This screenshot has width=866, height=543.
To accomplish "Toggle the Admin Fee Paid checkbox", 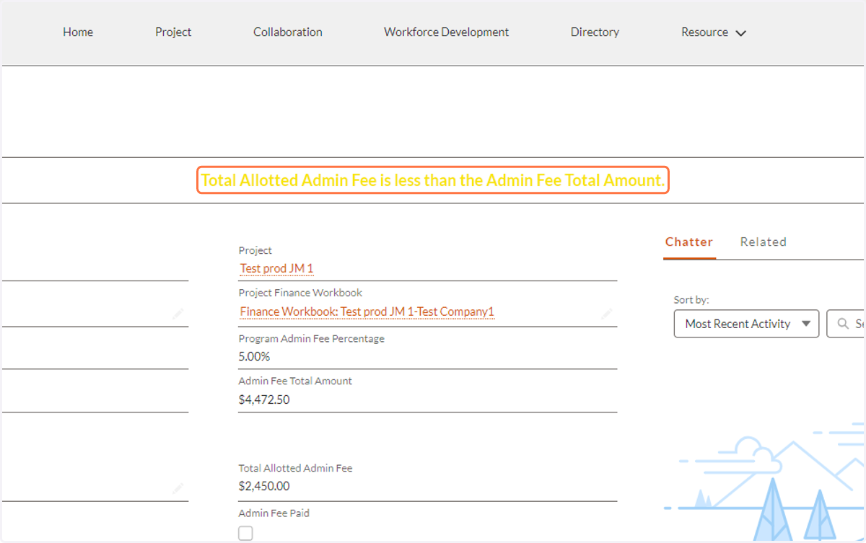I will (x=246, y=533).
